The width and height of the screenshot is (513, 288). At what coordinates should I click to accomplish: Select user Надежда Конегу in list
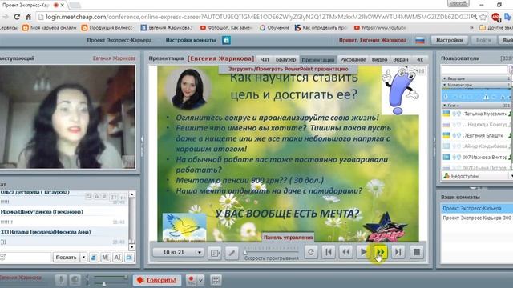pos(475,125)
